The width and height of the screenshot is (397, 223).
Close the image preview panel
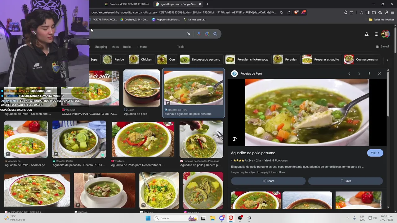point(379,74)
